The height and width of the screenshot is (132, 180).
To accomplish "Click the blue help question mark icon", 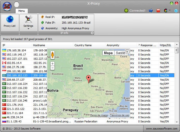I will click(176, 11).
